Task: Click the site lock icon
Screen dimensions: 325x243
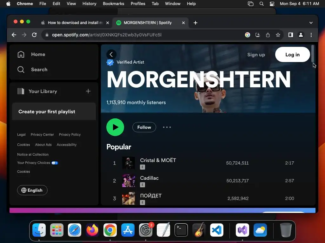Action: [x=47, y=35]
